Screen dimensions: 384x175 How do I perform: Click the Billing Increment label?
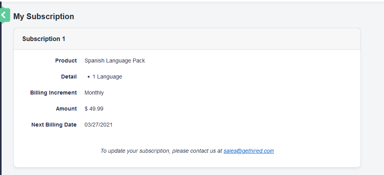click(53, 93)
